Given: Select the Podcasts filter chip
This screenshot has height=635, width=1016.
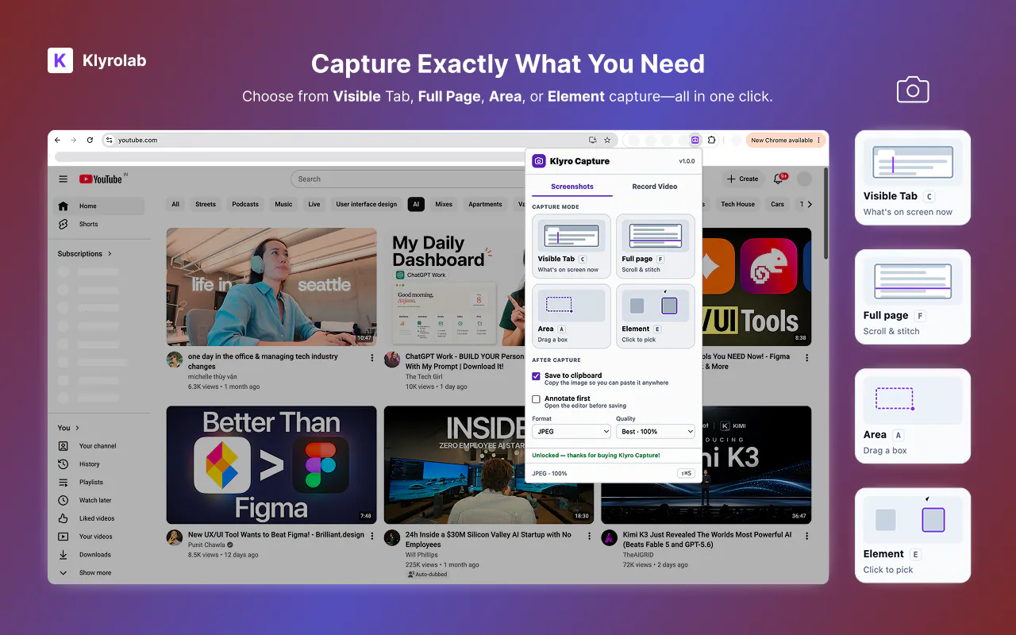Looking at the screenshot, I should click(245, 204).
